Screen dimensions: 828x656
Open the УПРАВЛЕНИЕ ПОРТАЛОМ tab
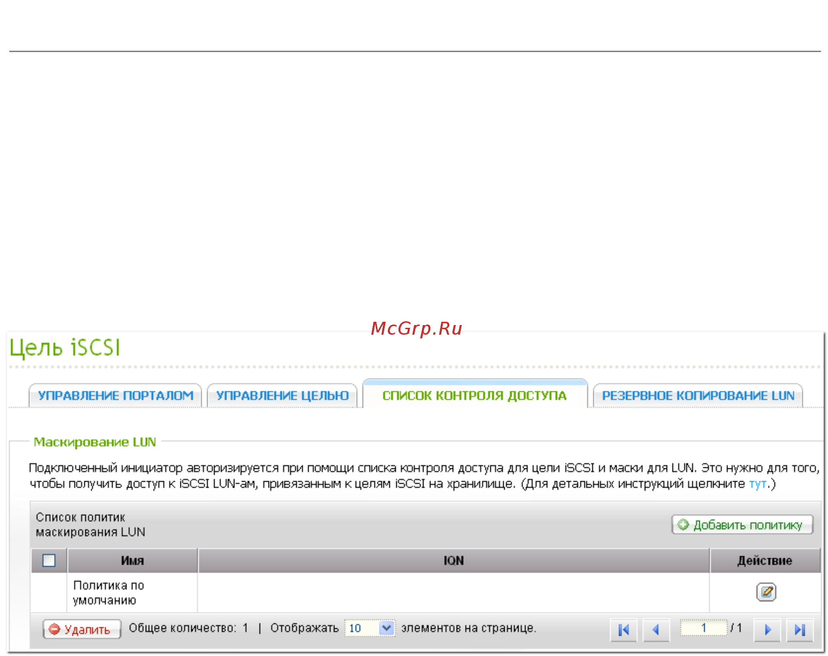(115, 396)
